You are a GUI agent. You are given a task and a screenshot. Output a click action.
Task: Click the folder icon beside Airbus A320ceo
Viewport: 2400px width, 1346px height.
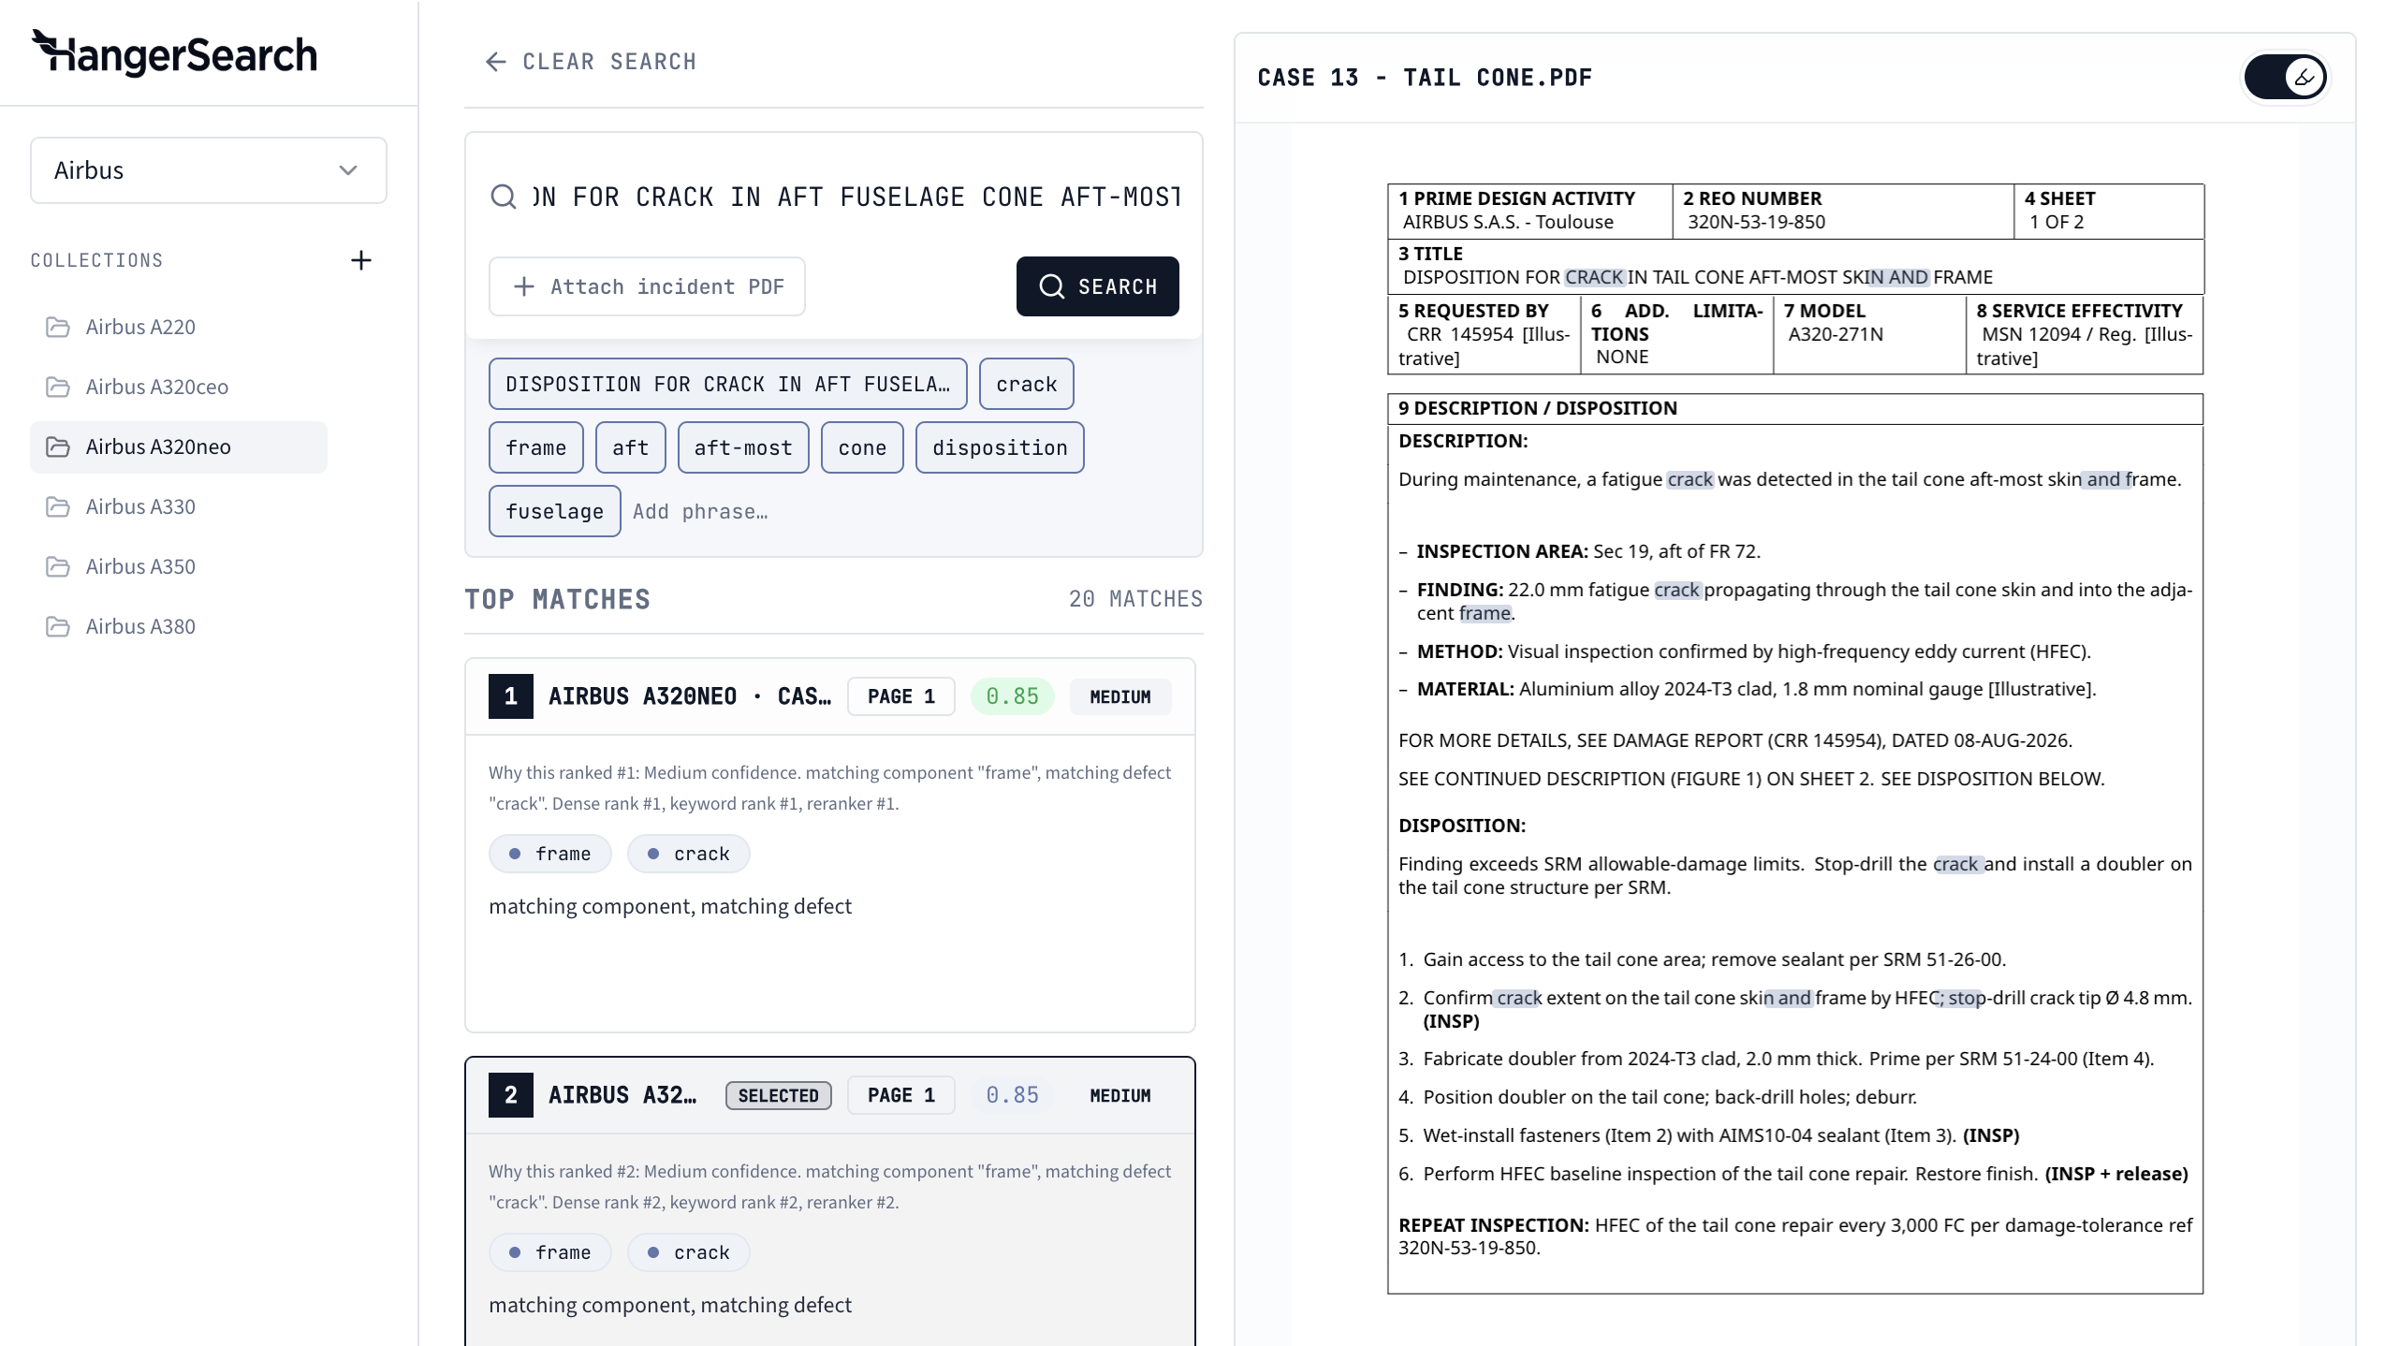pos(58,387)
